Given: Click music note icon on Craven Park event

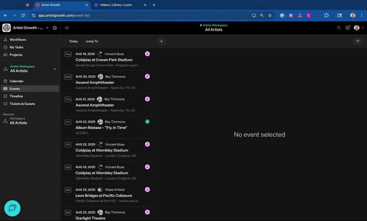Looking at the screenshot, I should coord(147,54).
